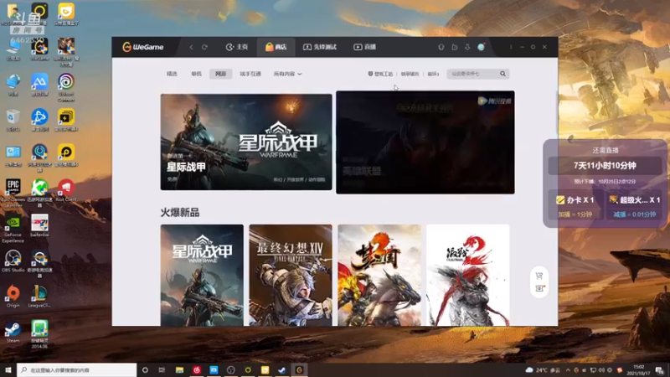Open File Explorer from taskbar
The image size is (670, 377).
(x=179, y=369)
